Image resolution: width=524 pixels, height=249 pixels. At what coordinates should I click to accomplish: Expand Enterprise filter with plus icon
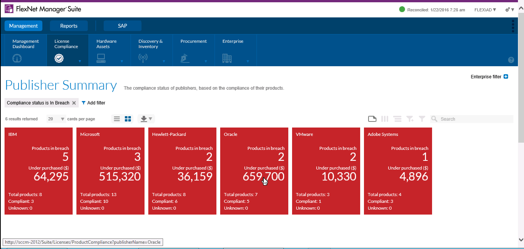(506, 77)
